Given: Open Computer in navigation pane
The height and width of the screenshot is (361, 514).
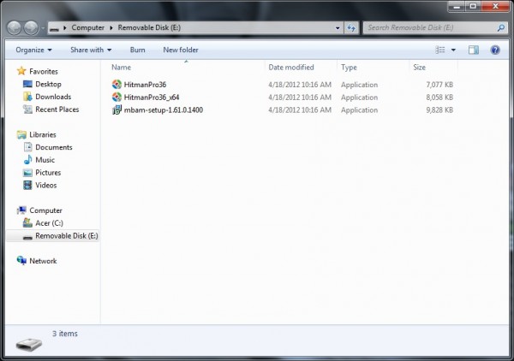Looking at the screenshot, I should pyautogui.click(x=45, y=210).
